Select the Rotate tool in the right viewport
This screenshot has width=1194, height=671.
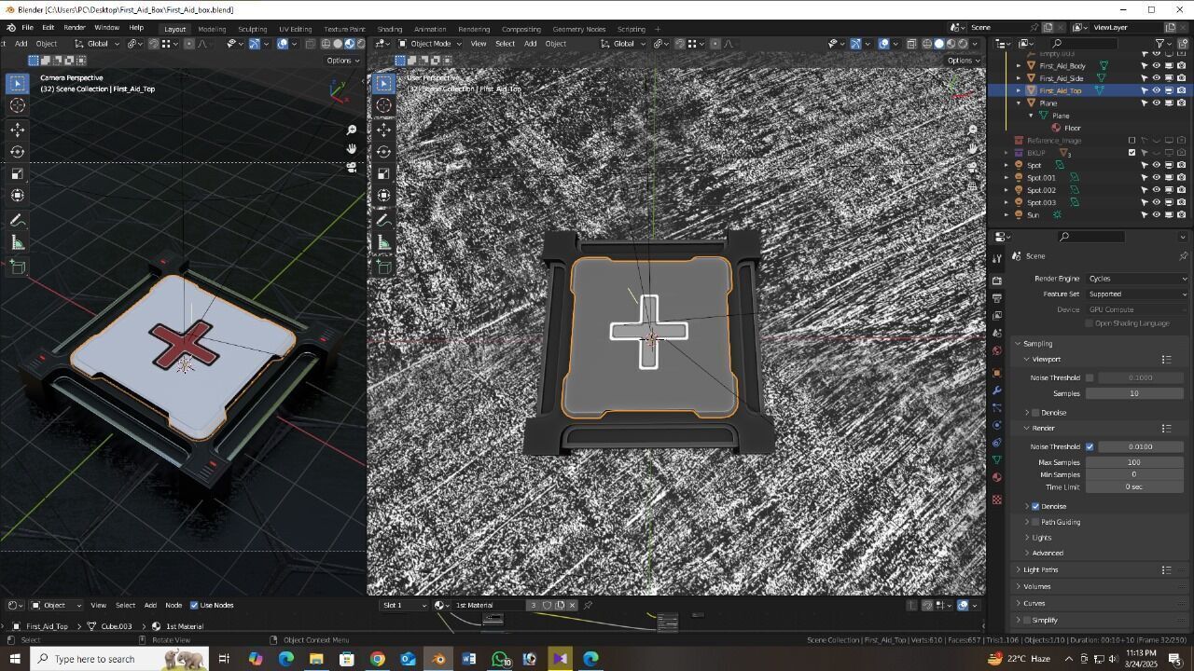click(x=383, y=152)
